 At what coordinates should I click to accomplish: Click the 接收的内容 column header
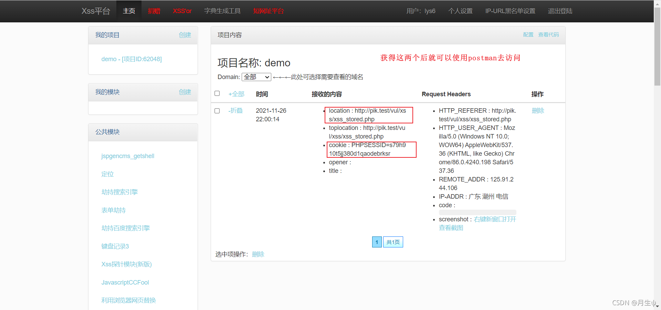[x=327, y=94]
